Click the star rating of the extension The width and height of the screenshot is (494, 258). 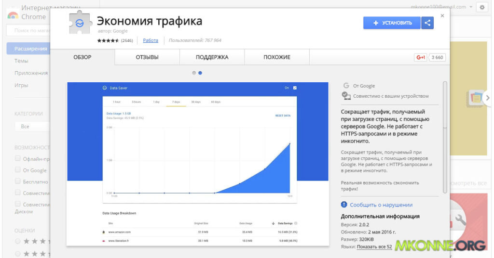pos(108,40)
